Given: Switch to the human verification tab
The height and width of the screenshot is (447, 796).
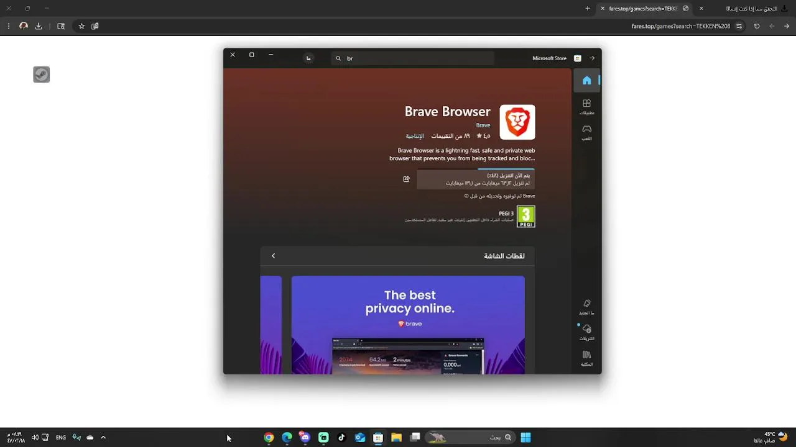Looking at the screenshot, I should (x=751, y=9).
